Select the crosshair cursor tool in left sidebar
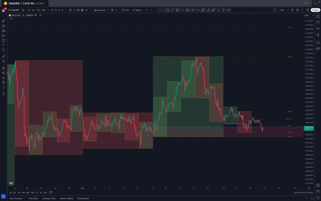This screenshot has width=321, height=201. [4, 16]
